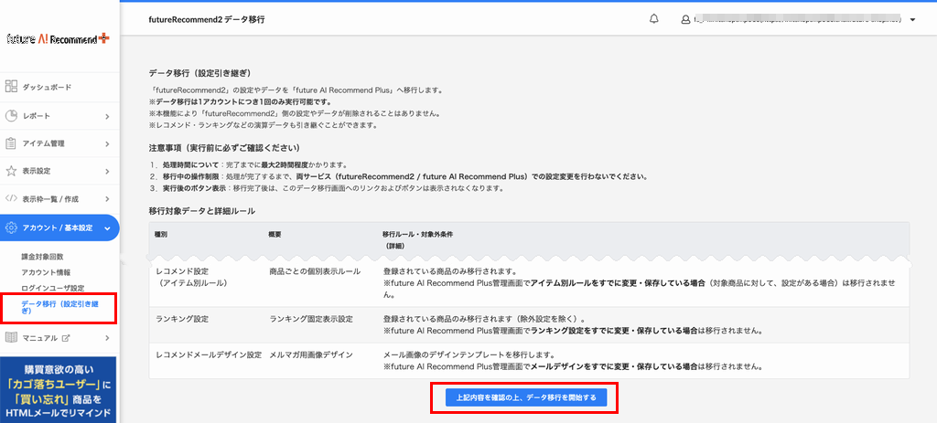Expand the account dropdown arrow

pos(912,20)
